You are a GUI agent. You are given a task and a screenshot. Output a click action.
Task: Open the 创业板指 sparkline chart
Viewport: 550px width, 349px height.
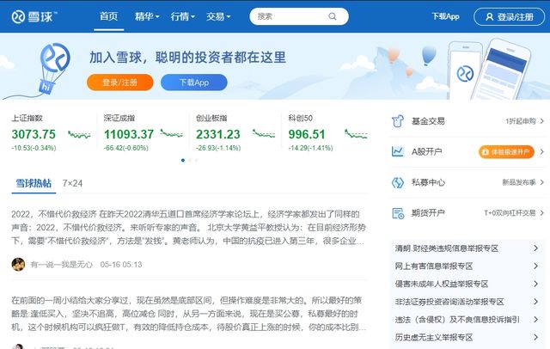(264, 133)
